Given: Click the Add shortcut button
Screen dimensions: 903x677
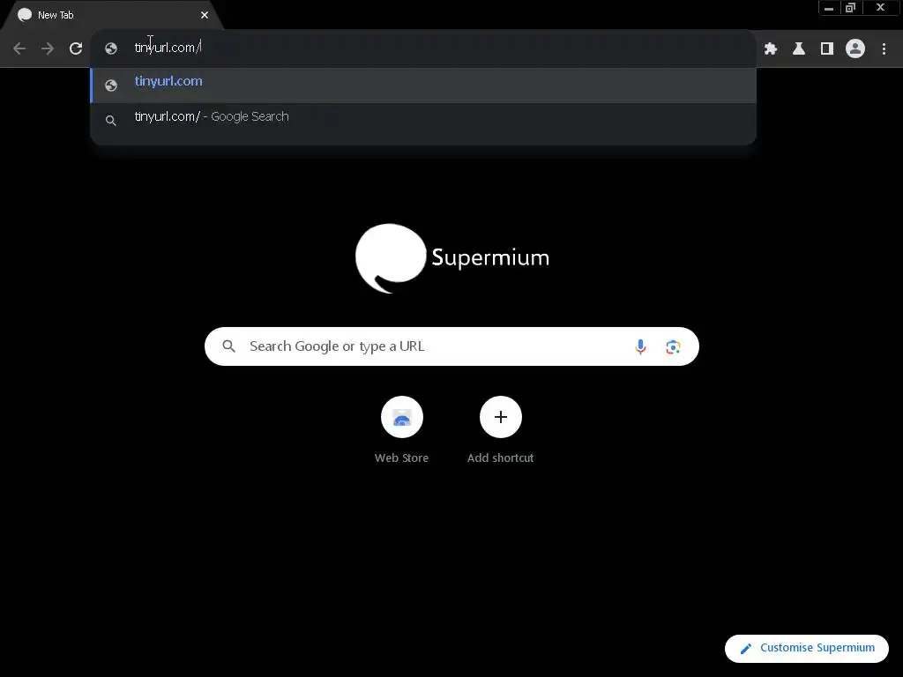Looking at the screenshot, I should (x=501, y=430).
